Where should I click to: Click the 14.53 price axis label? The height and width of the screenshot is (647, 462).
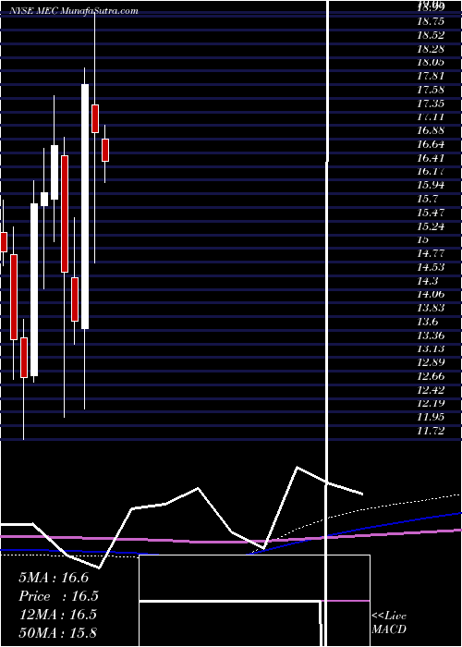tap(431, 267)
